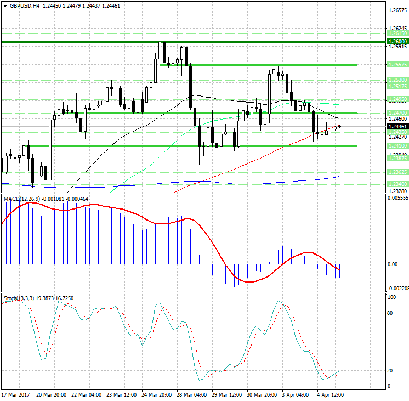409x401 pixels.
Task: Click the 1.24700 green price label
Action: point(397,112)
